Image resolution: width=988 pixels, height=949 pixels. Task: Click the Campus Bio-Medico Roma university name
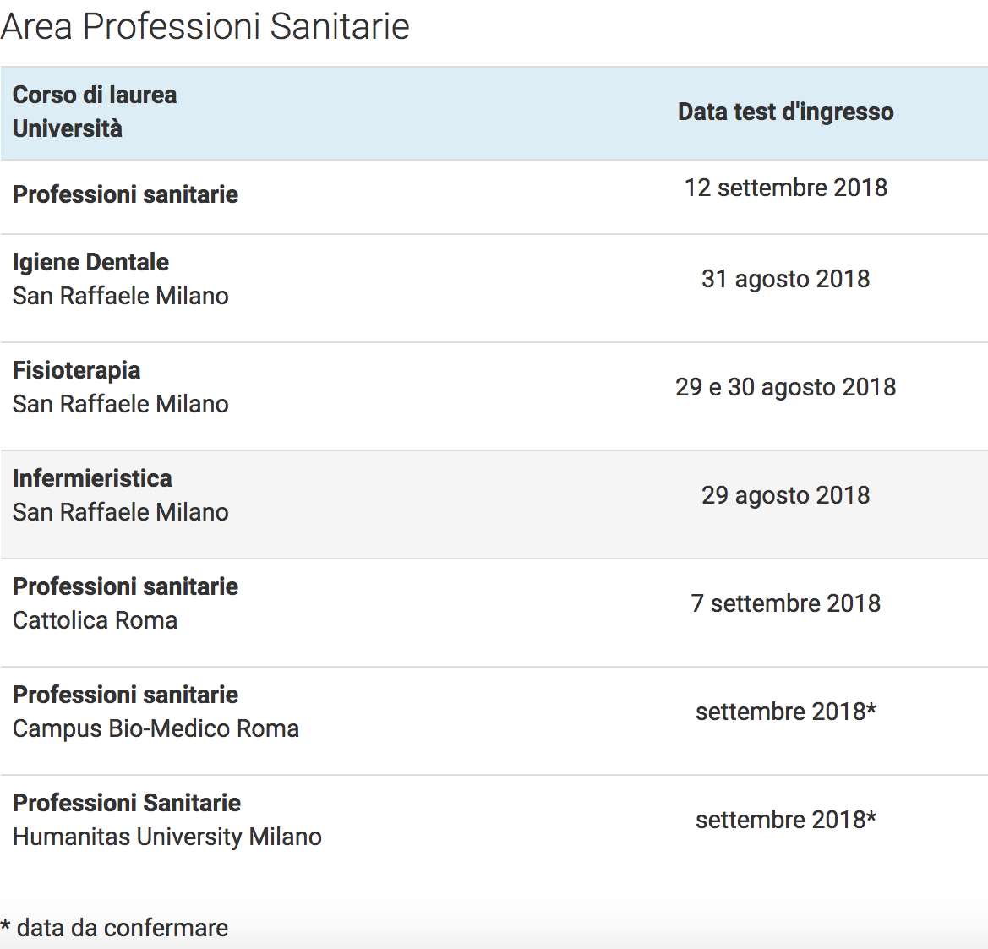pos(156,728)
